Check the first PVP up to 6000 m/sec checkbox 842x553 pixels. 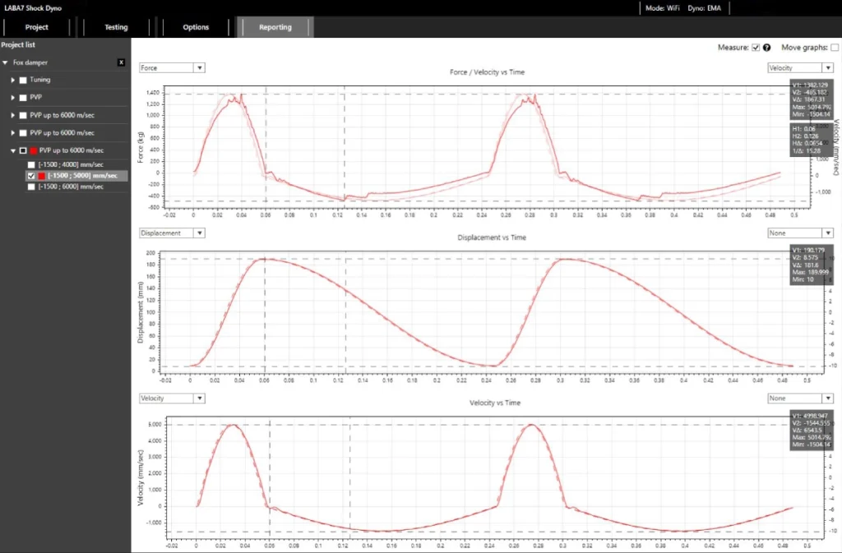[23, 115]
